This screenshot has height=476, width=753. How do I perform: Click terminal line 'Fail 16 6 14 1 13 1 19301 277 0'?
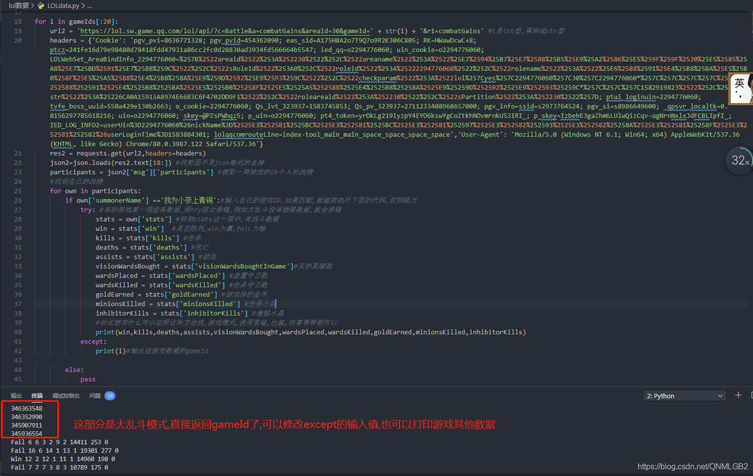pos(65,450)
